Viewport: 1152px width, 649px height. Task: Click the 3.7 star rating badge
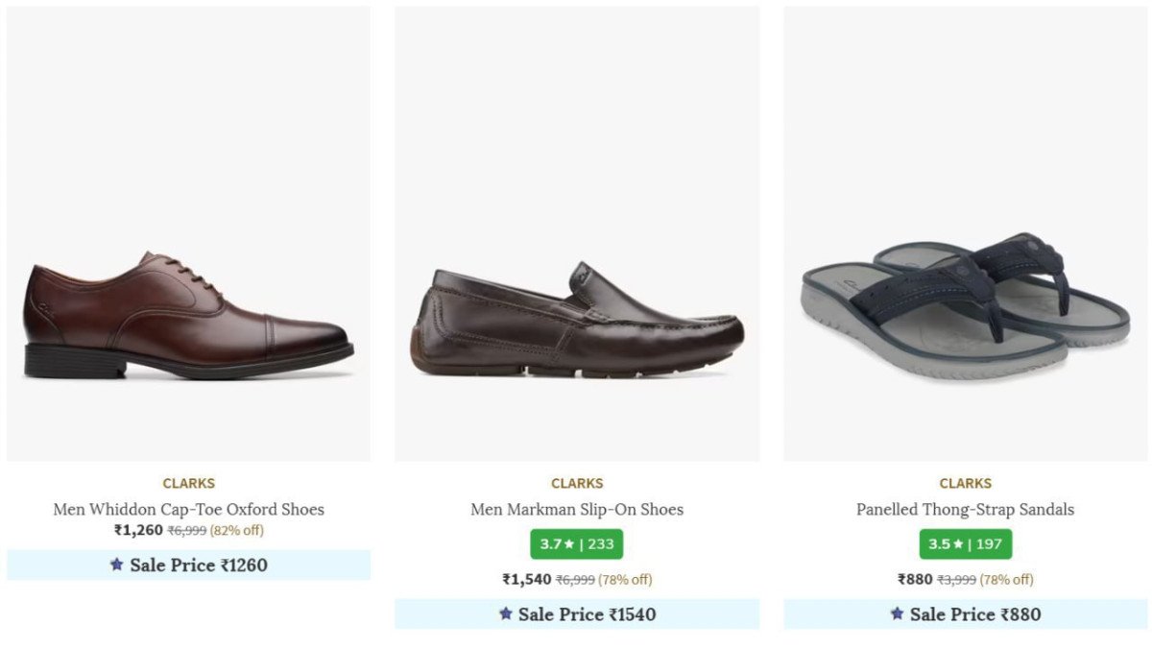click(576, 544)
